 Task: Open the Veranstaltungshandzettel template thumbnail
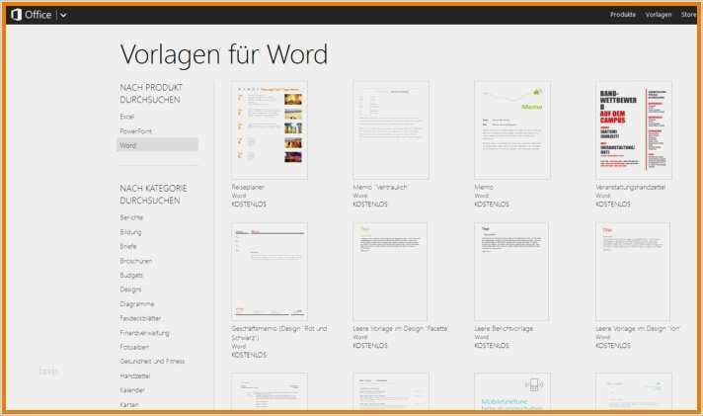634,130
